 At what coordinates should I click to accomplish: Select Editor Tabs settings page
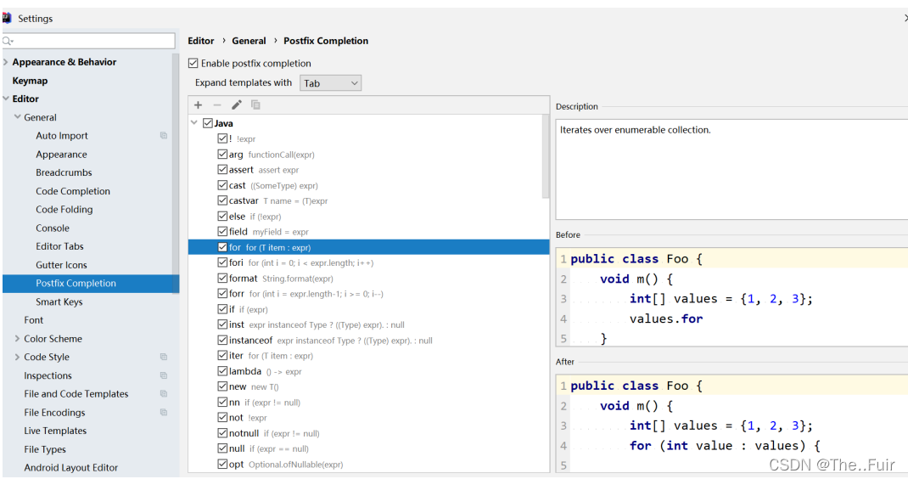coord(59,246)
